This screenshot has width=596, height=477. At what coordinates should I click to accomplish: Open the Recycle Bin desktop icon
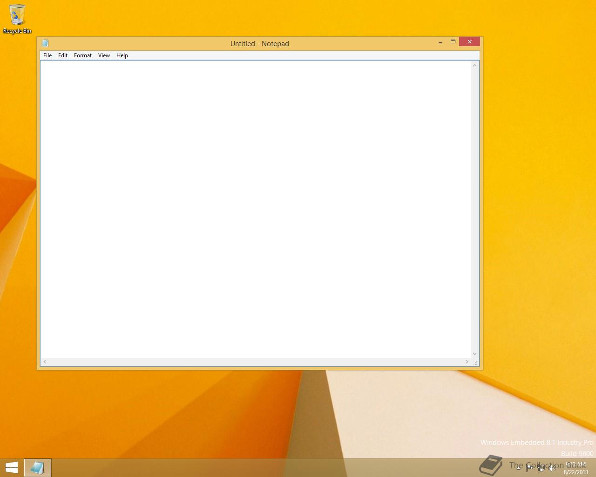[17, 19]
